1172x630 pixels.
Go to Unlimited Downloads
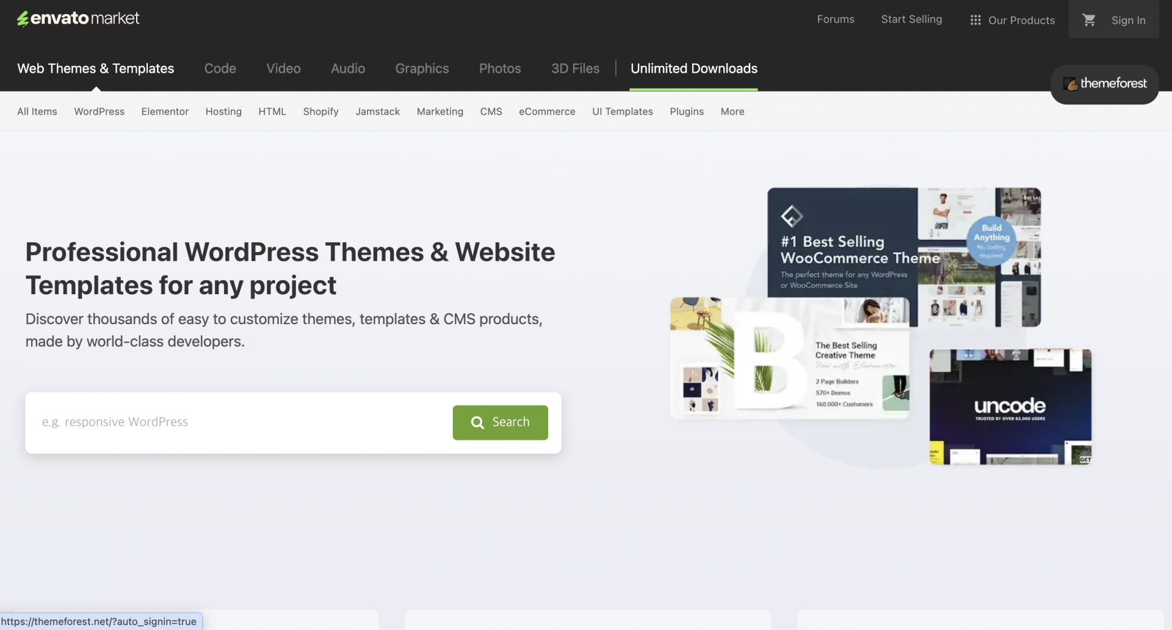click(x=693, y=68)
